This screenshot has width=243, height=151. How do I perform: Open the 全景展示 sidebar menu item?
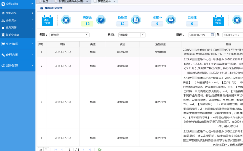tap(18, 20)
